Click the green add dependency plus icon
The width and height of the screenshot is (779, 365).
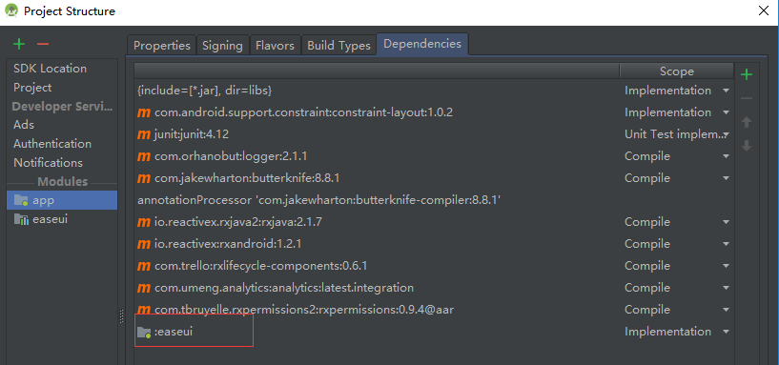tap(747, 75)
